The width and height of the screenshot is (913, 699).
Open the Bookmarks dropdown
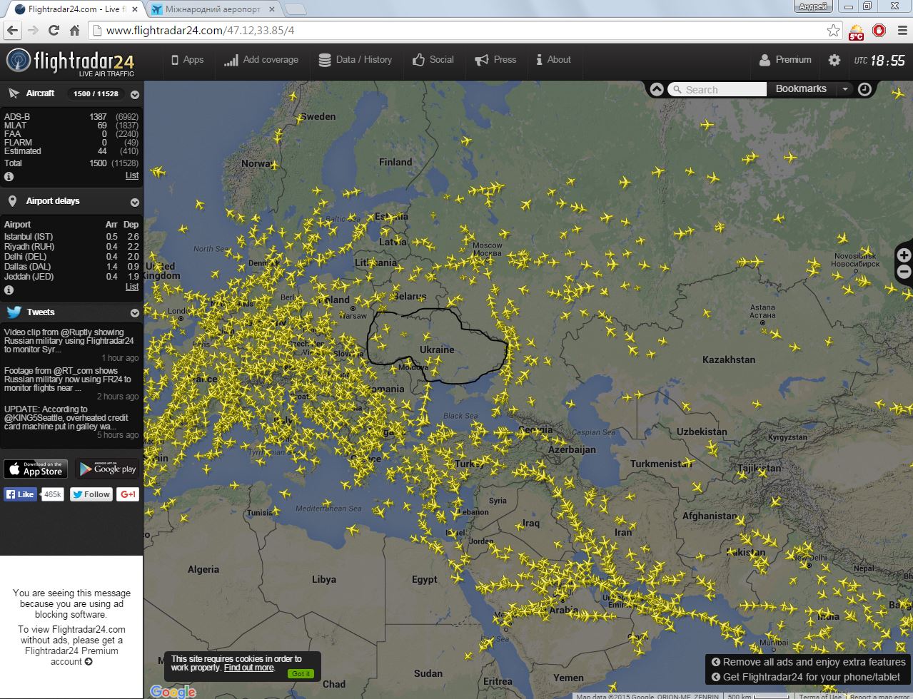pyautogui.click(x=844, y=89)
